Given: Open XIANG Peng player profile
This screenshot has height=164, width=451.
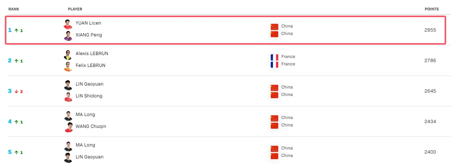Looking at the screenshot, I should (89, 35).
